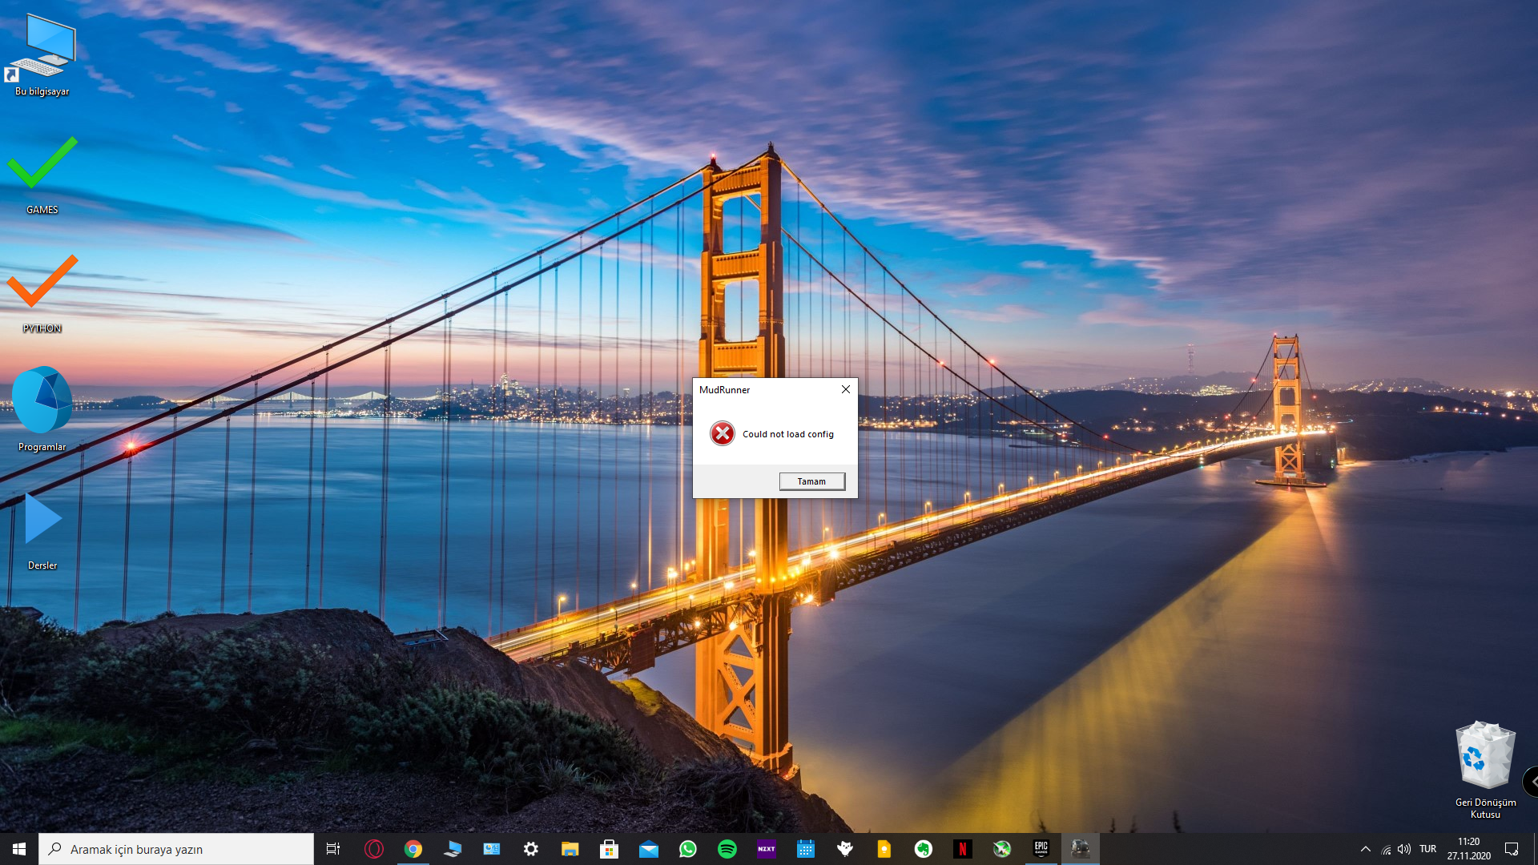Open NZXT CAM taskbar icon
1538x865 pixels.
(767, 849)
